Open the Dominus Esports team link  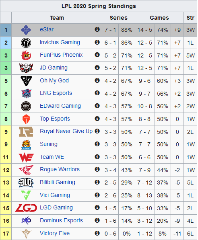[x=61, y=221]
